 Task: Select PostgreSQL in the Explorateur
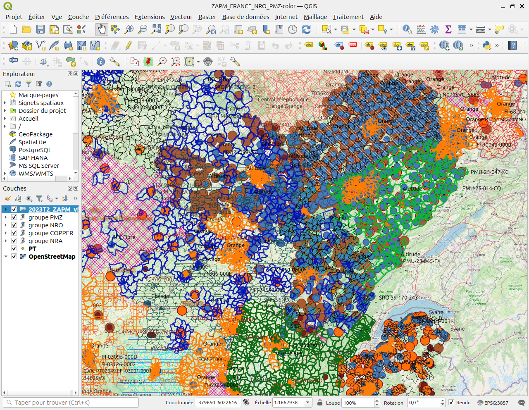point(35,150)
